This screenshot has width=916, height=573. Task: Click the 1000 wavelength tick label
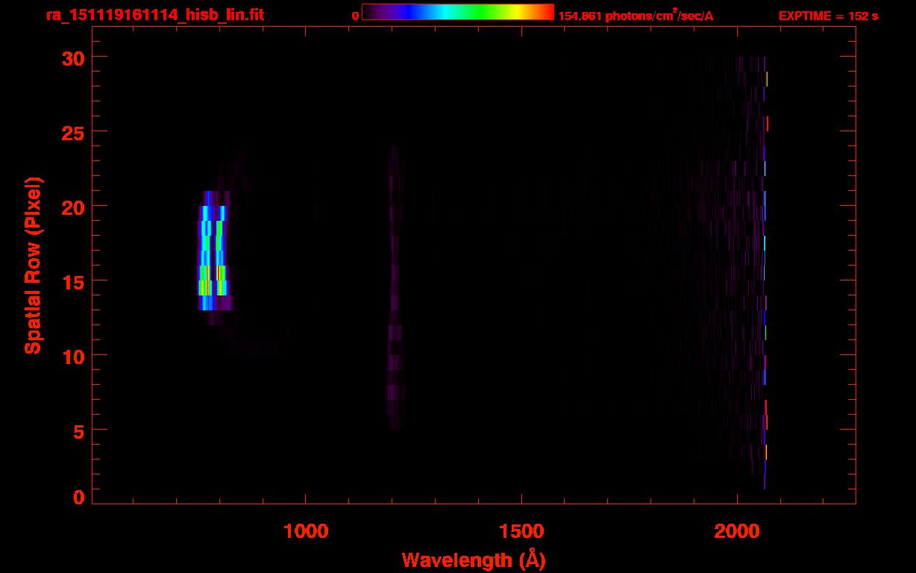click(306, 531)
